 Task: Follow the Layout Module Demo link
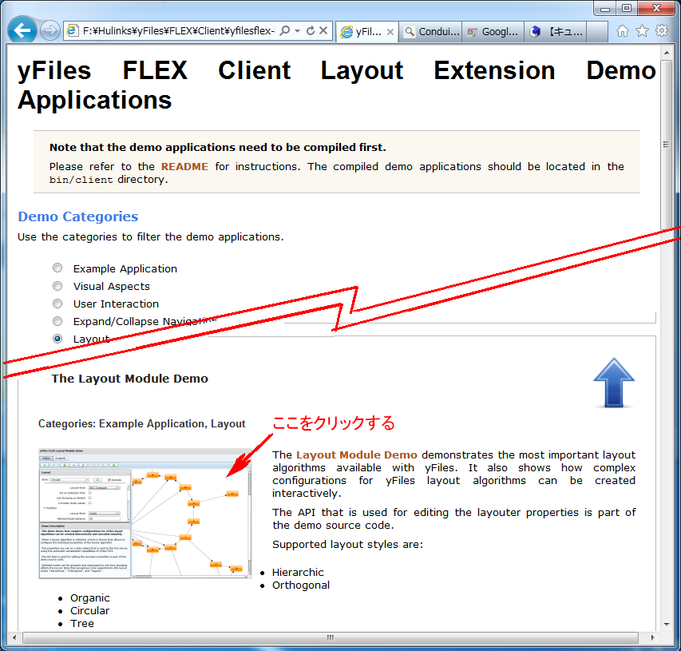point(357,455)
